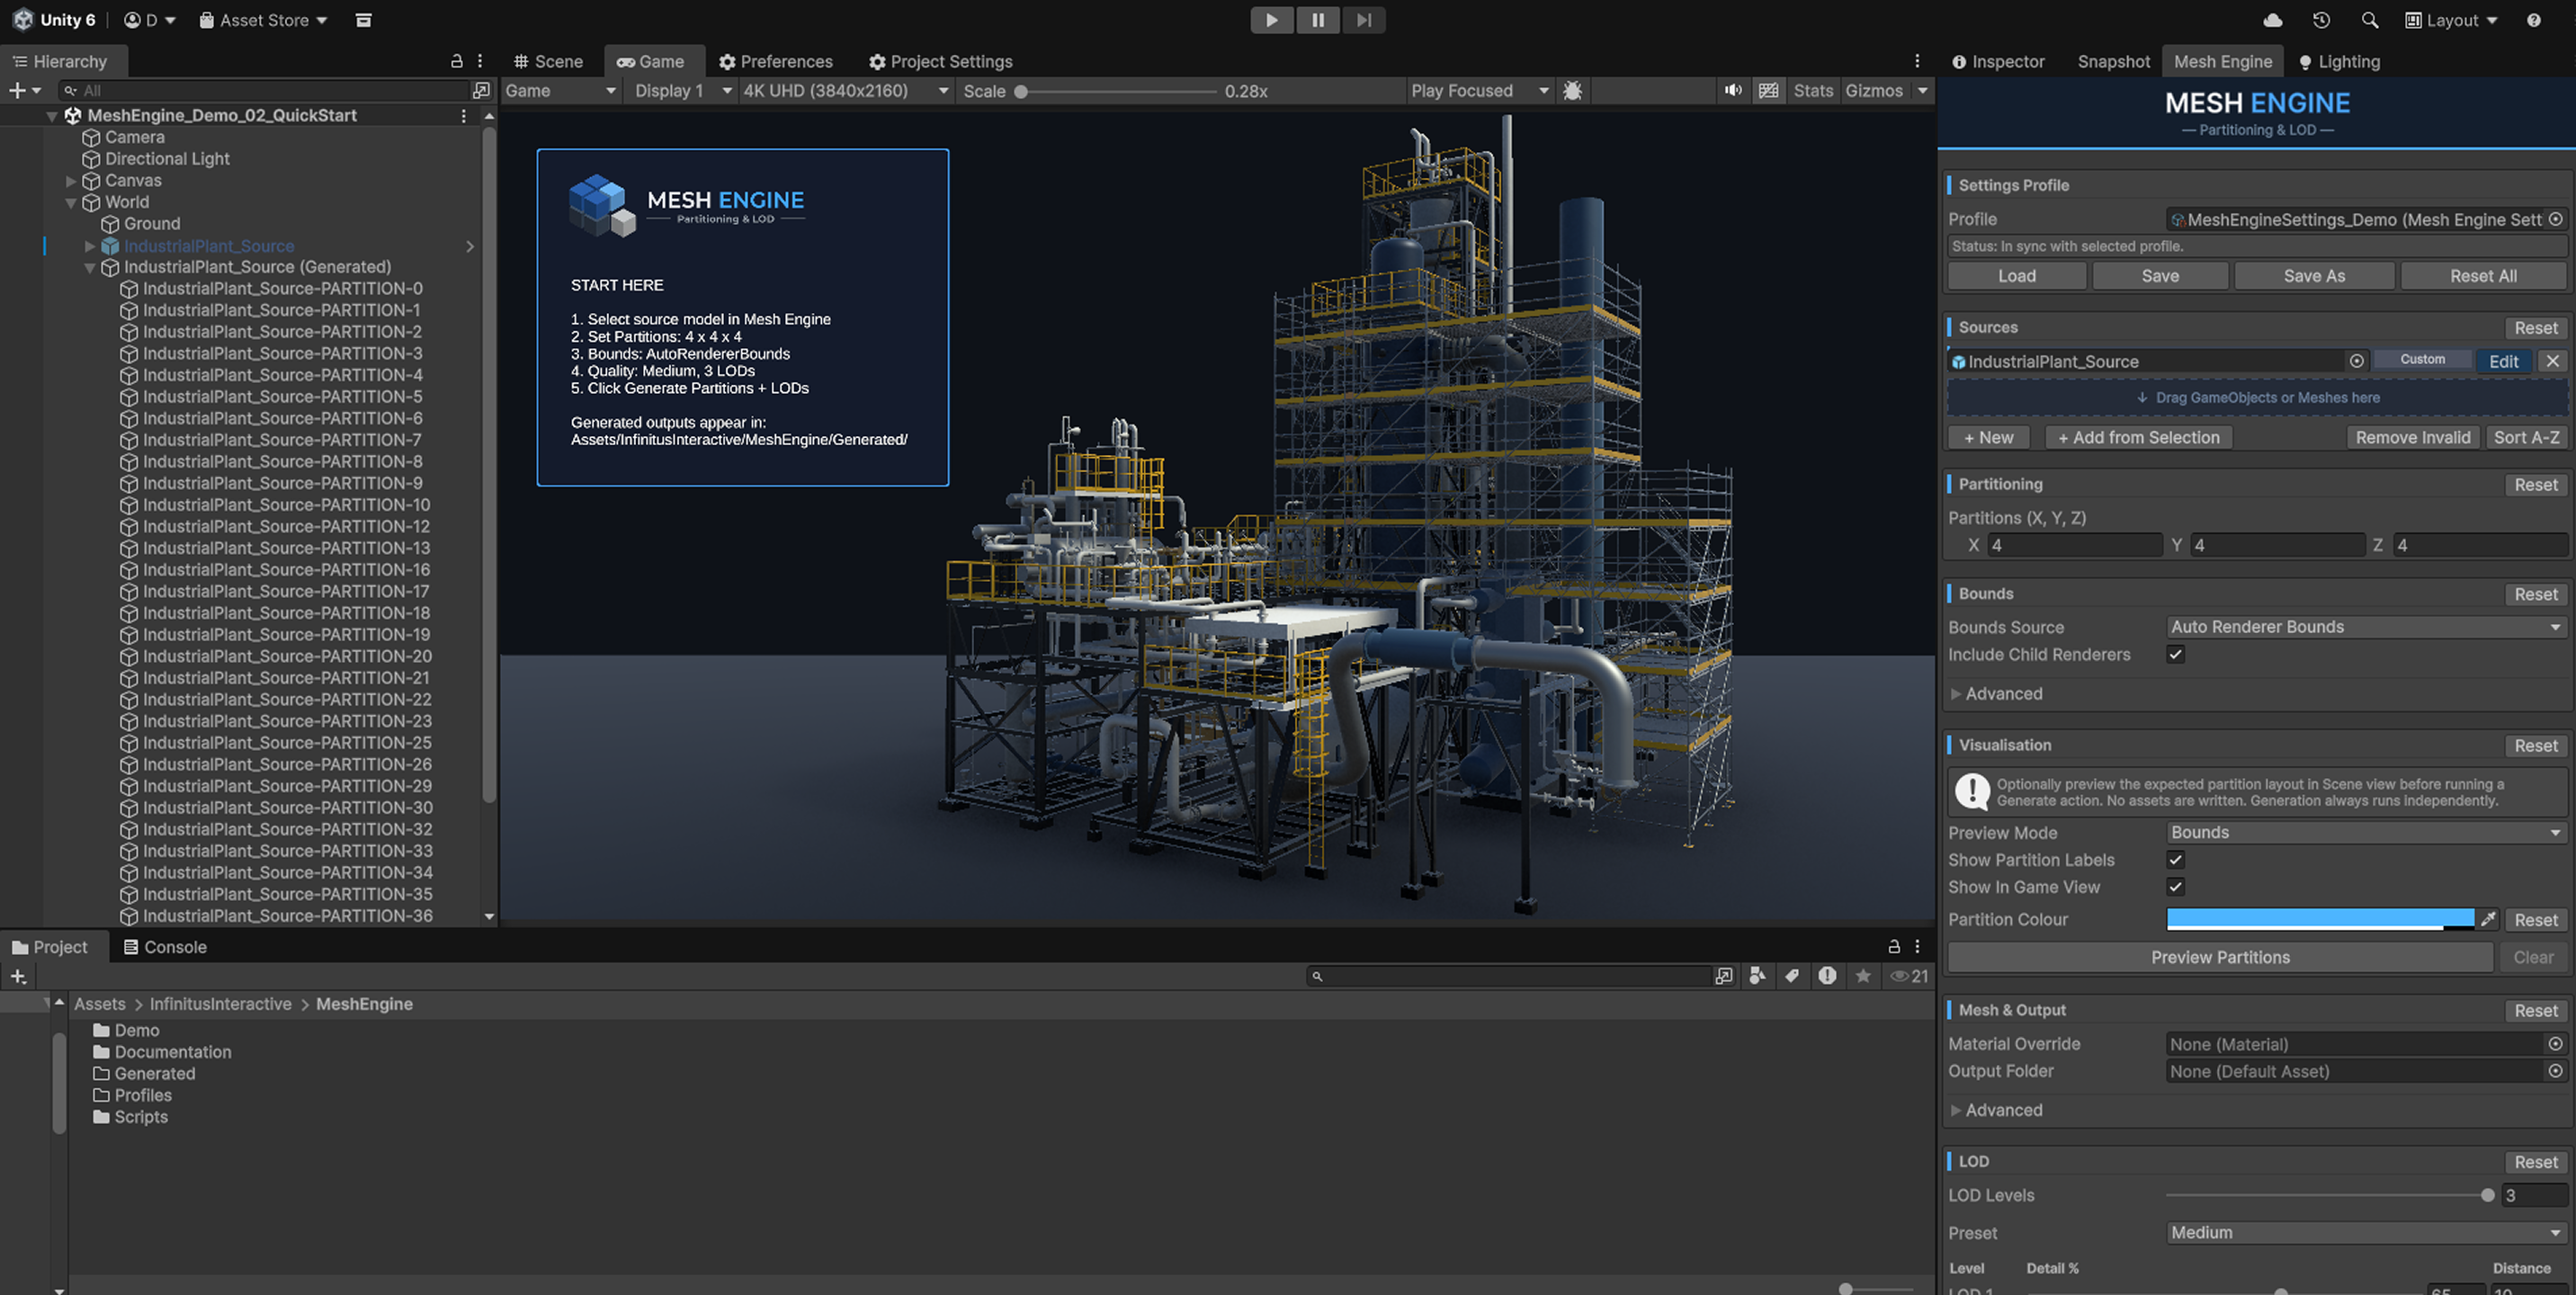The height and width of the screenshot is (1295, 2576).
Task: Collapse IndustrialPlant_Source (Generated) tree node
Action: point(90,267)
